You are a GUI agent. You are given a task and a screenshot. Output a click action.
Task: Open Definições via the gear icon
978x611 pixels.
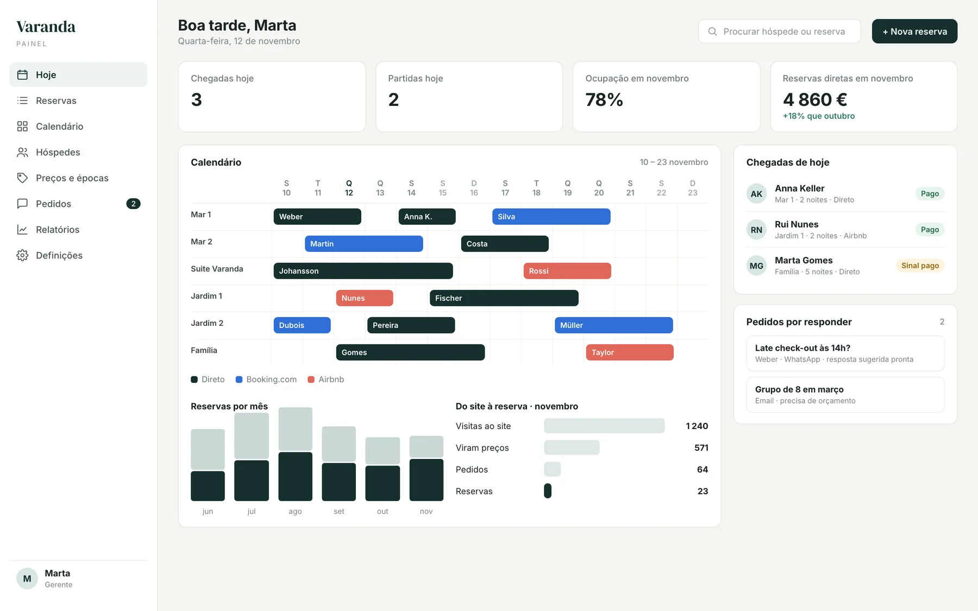(x=22, y=255)
